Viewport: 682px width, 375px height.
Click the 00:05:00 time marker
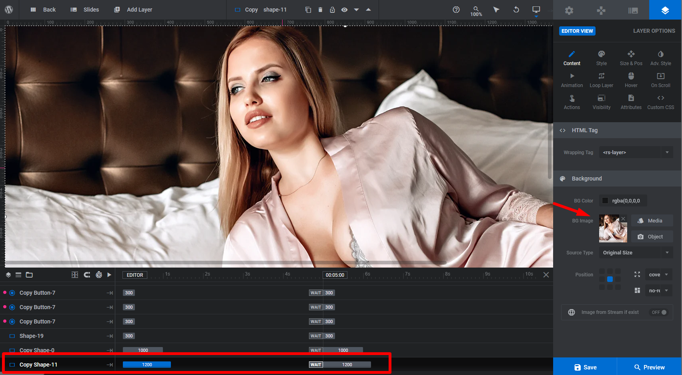click(335, 275)
